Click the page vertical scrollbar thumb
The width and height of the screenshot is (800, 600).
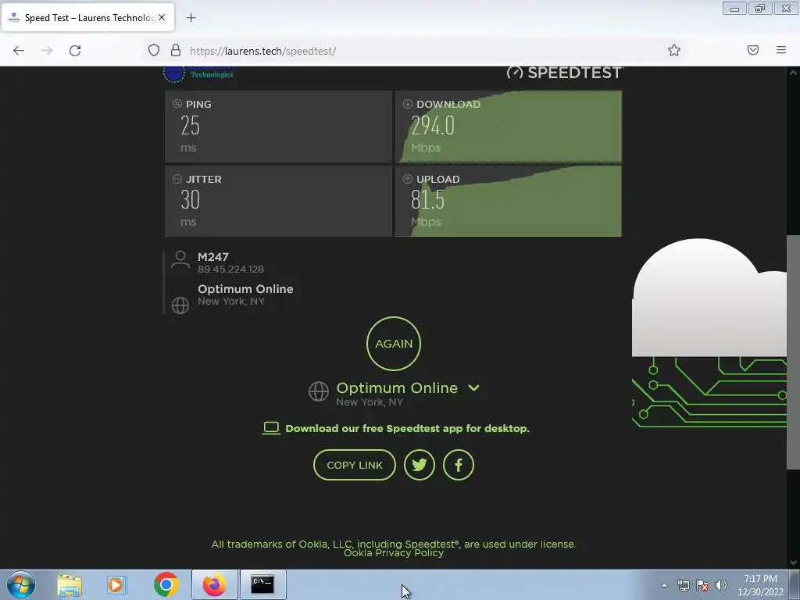(x=793, y=352)
